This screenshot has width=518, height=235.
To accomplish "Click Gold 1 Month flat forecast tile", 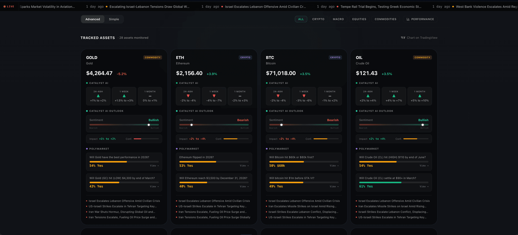I will pyautogui.click(x=150, y=96).
